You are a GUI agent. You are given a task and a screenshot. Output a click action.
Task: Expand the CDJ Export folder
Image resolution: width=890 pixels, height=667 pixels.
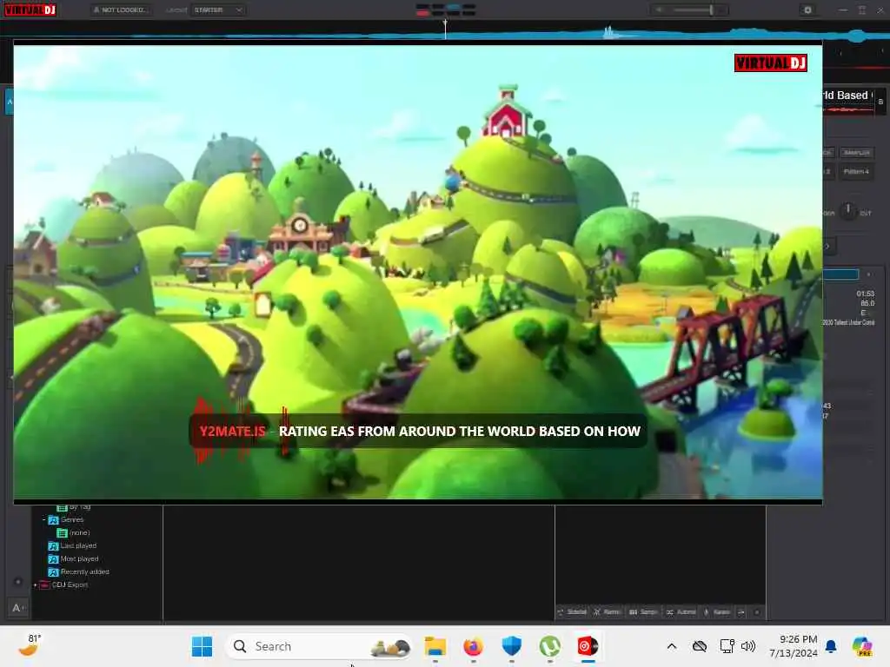tap(35, 584)
